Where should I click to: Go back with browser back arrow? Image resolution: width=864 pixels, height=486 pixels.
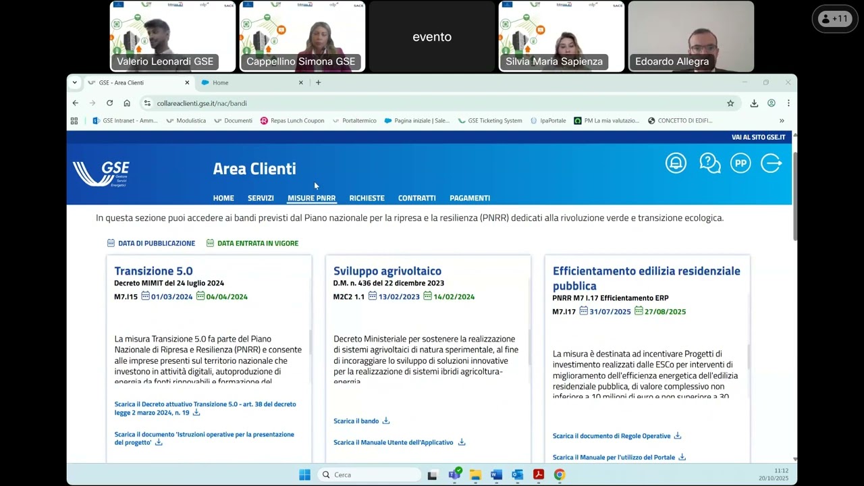[76, 103]
